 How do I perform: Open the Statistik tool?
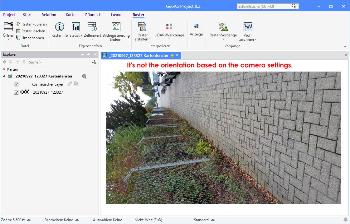[76, 30]
